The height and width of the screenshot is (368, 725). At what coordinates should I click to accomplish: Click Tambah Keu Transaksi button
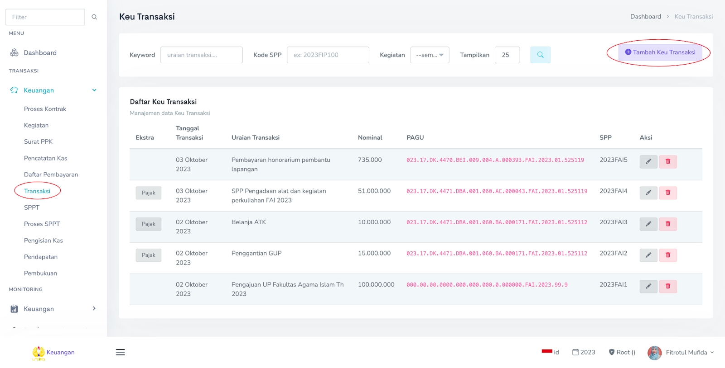tap(660, 52)
